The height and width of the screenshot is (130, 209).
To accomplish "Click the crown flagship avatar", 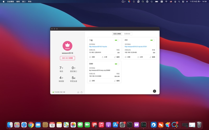I will point(67,45).
